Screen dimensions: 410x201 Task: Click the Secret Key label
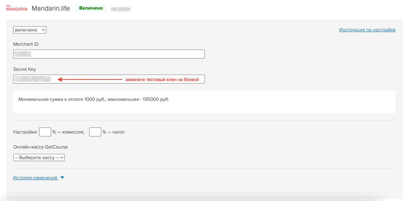pyautogui.click(x=25, y=69)
